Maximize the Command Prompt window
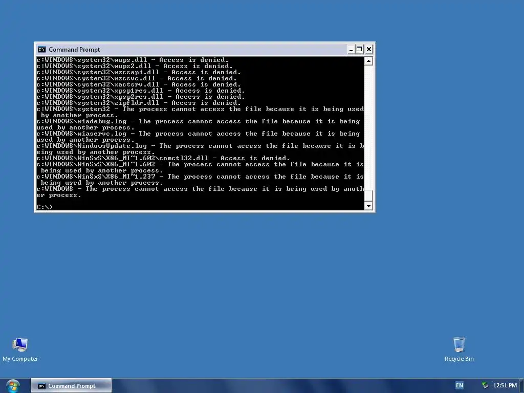 pos(359,50)
